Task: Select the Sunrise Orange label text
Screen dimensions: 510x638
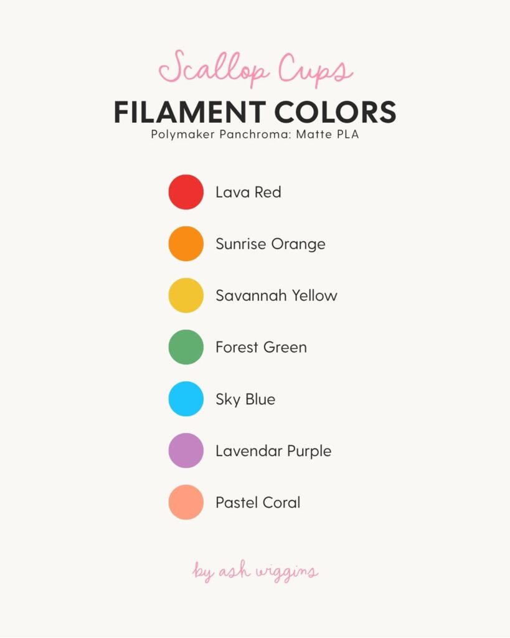Action: click(270, 244)
